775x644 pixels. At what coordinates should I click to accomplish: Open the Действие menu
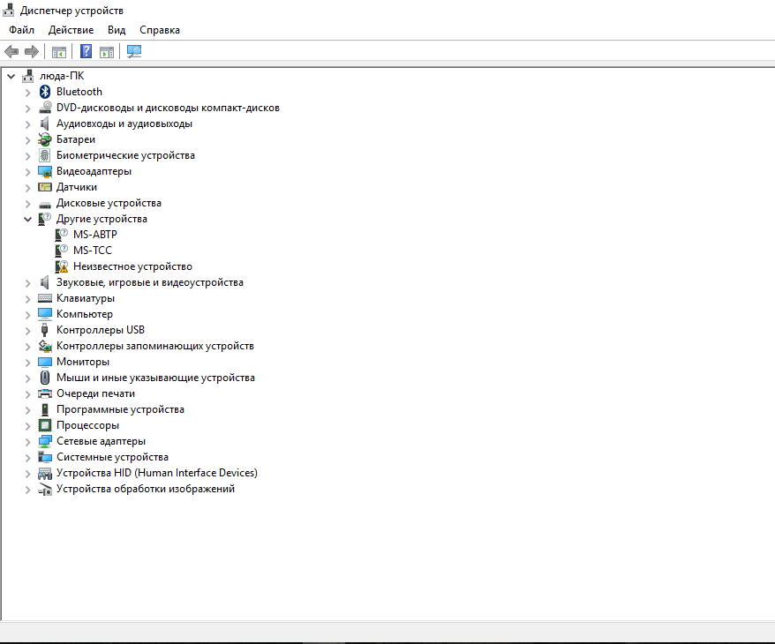tap(71, 30)
